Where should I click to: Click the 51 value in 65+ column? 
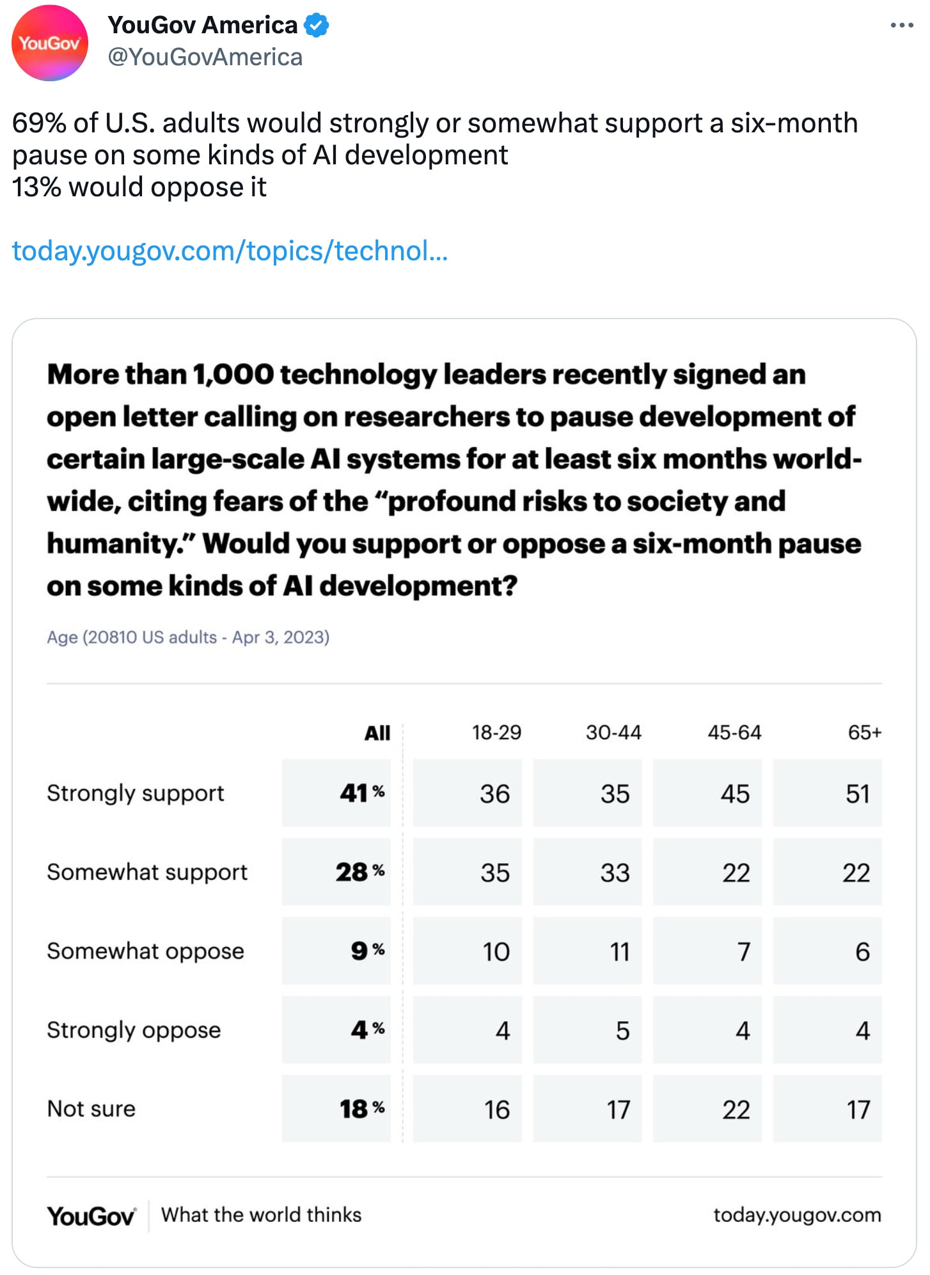click(x=828, y=793)
